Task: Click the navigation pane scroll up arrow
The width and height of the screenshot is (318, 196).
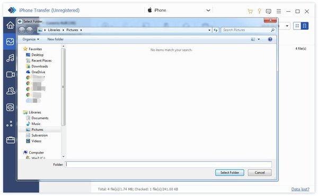Action: [63, 47]
